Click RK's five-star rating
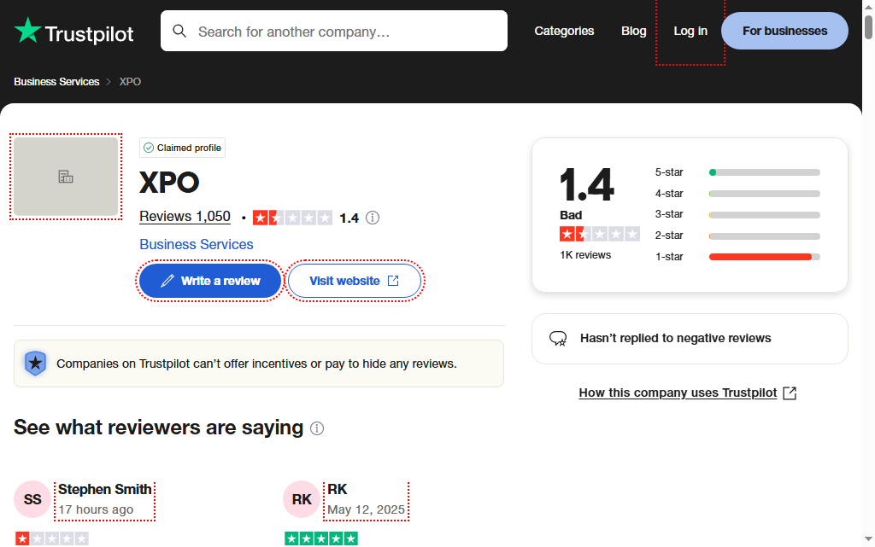This screenshot has height=547, width=875. coord(321,538)
